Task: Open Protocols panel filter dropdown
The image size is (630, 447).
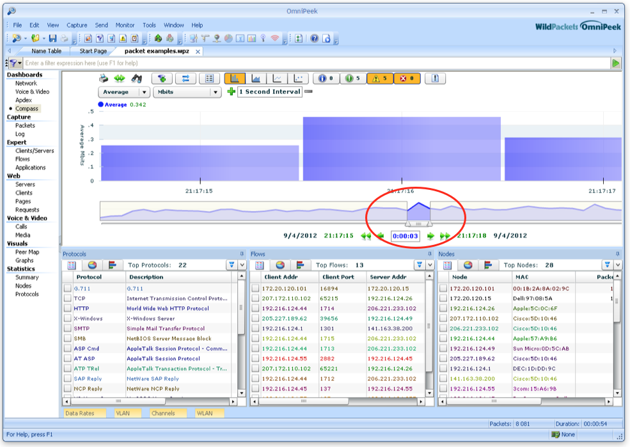Action: coord(232,265)
